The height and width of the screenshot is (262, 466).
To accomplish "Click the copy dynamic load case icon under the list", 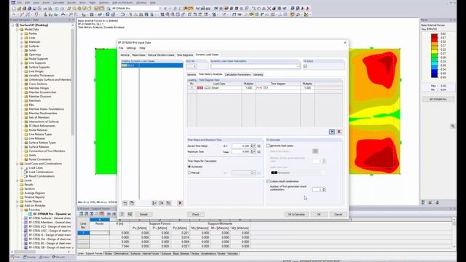I will coord(132,203).
